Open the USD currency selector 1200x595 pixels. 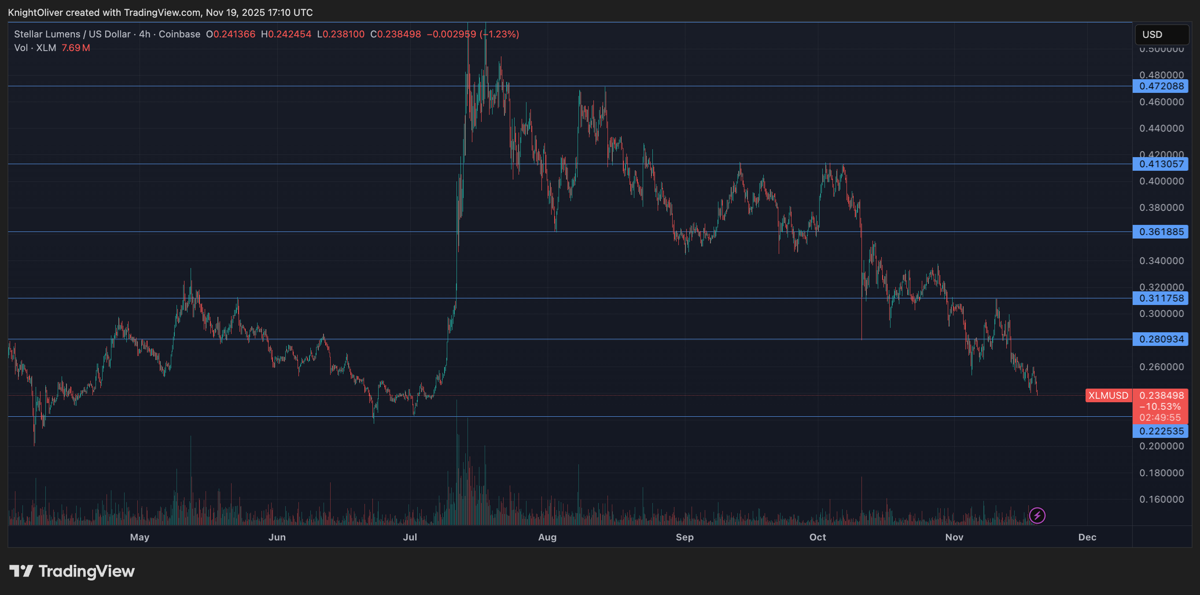[x=1161, y=34]
